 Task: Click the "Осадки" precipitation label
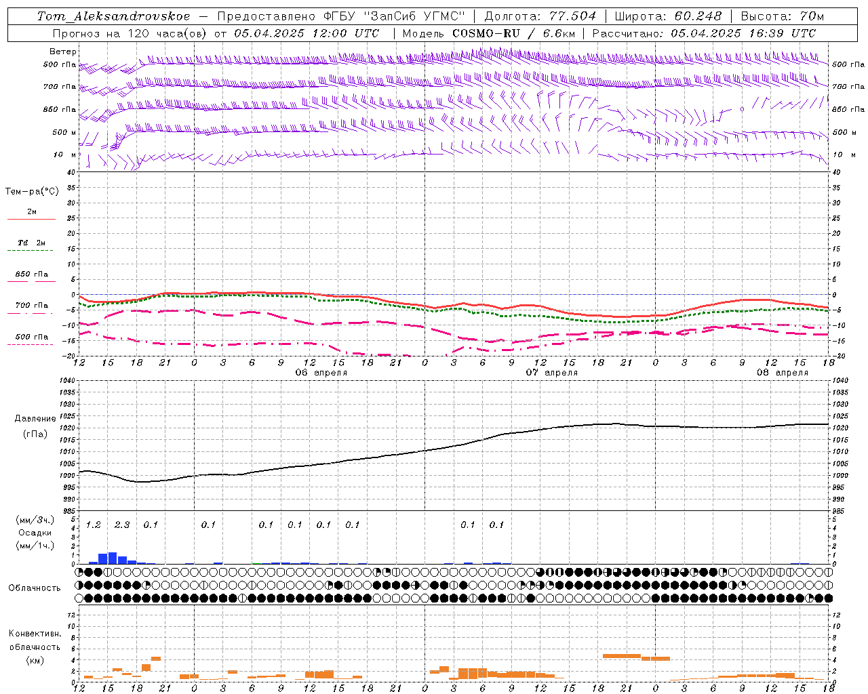pos(35,533)
